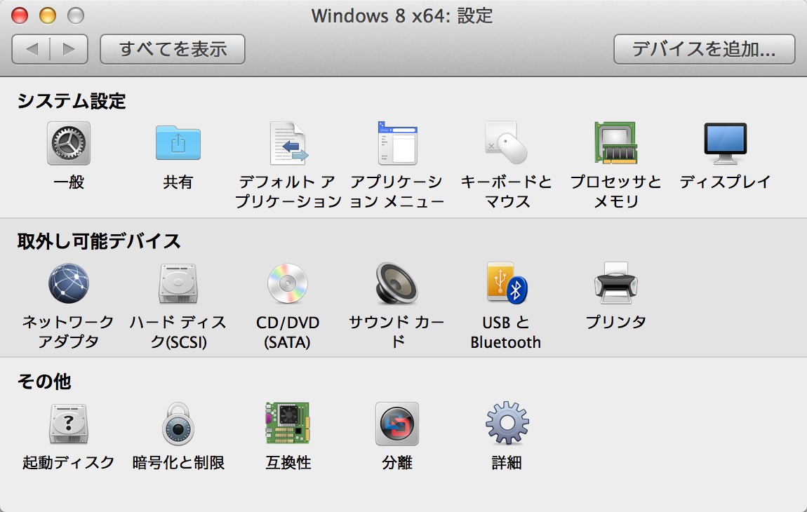Open 暗号化と制限 padlock icon
Screen dimensions: 807x512
[178, 424]
